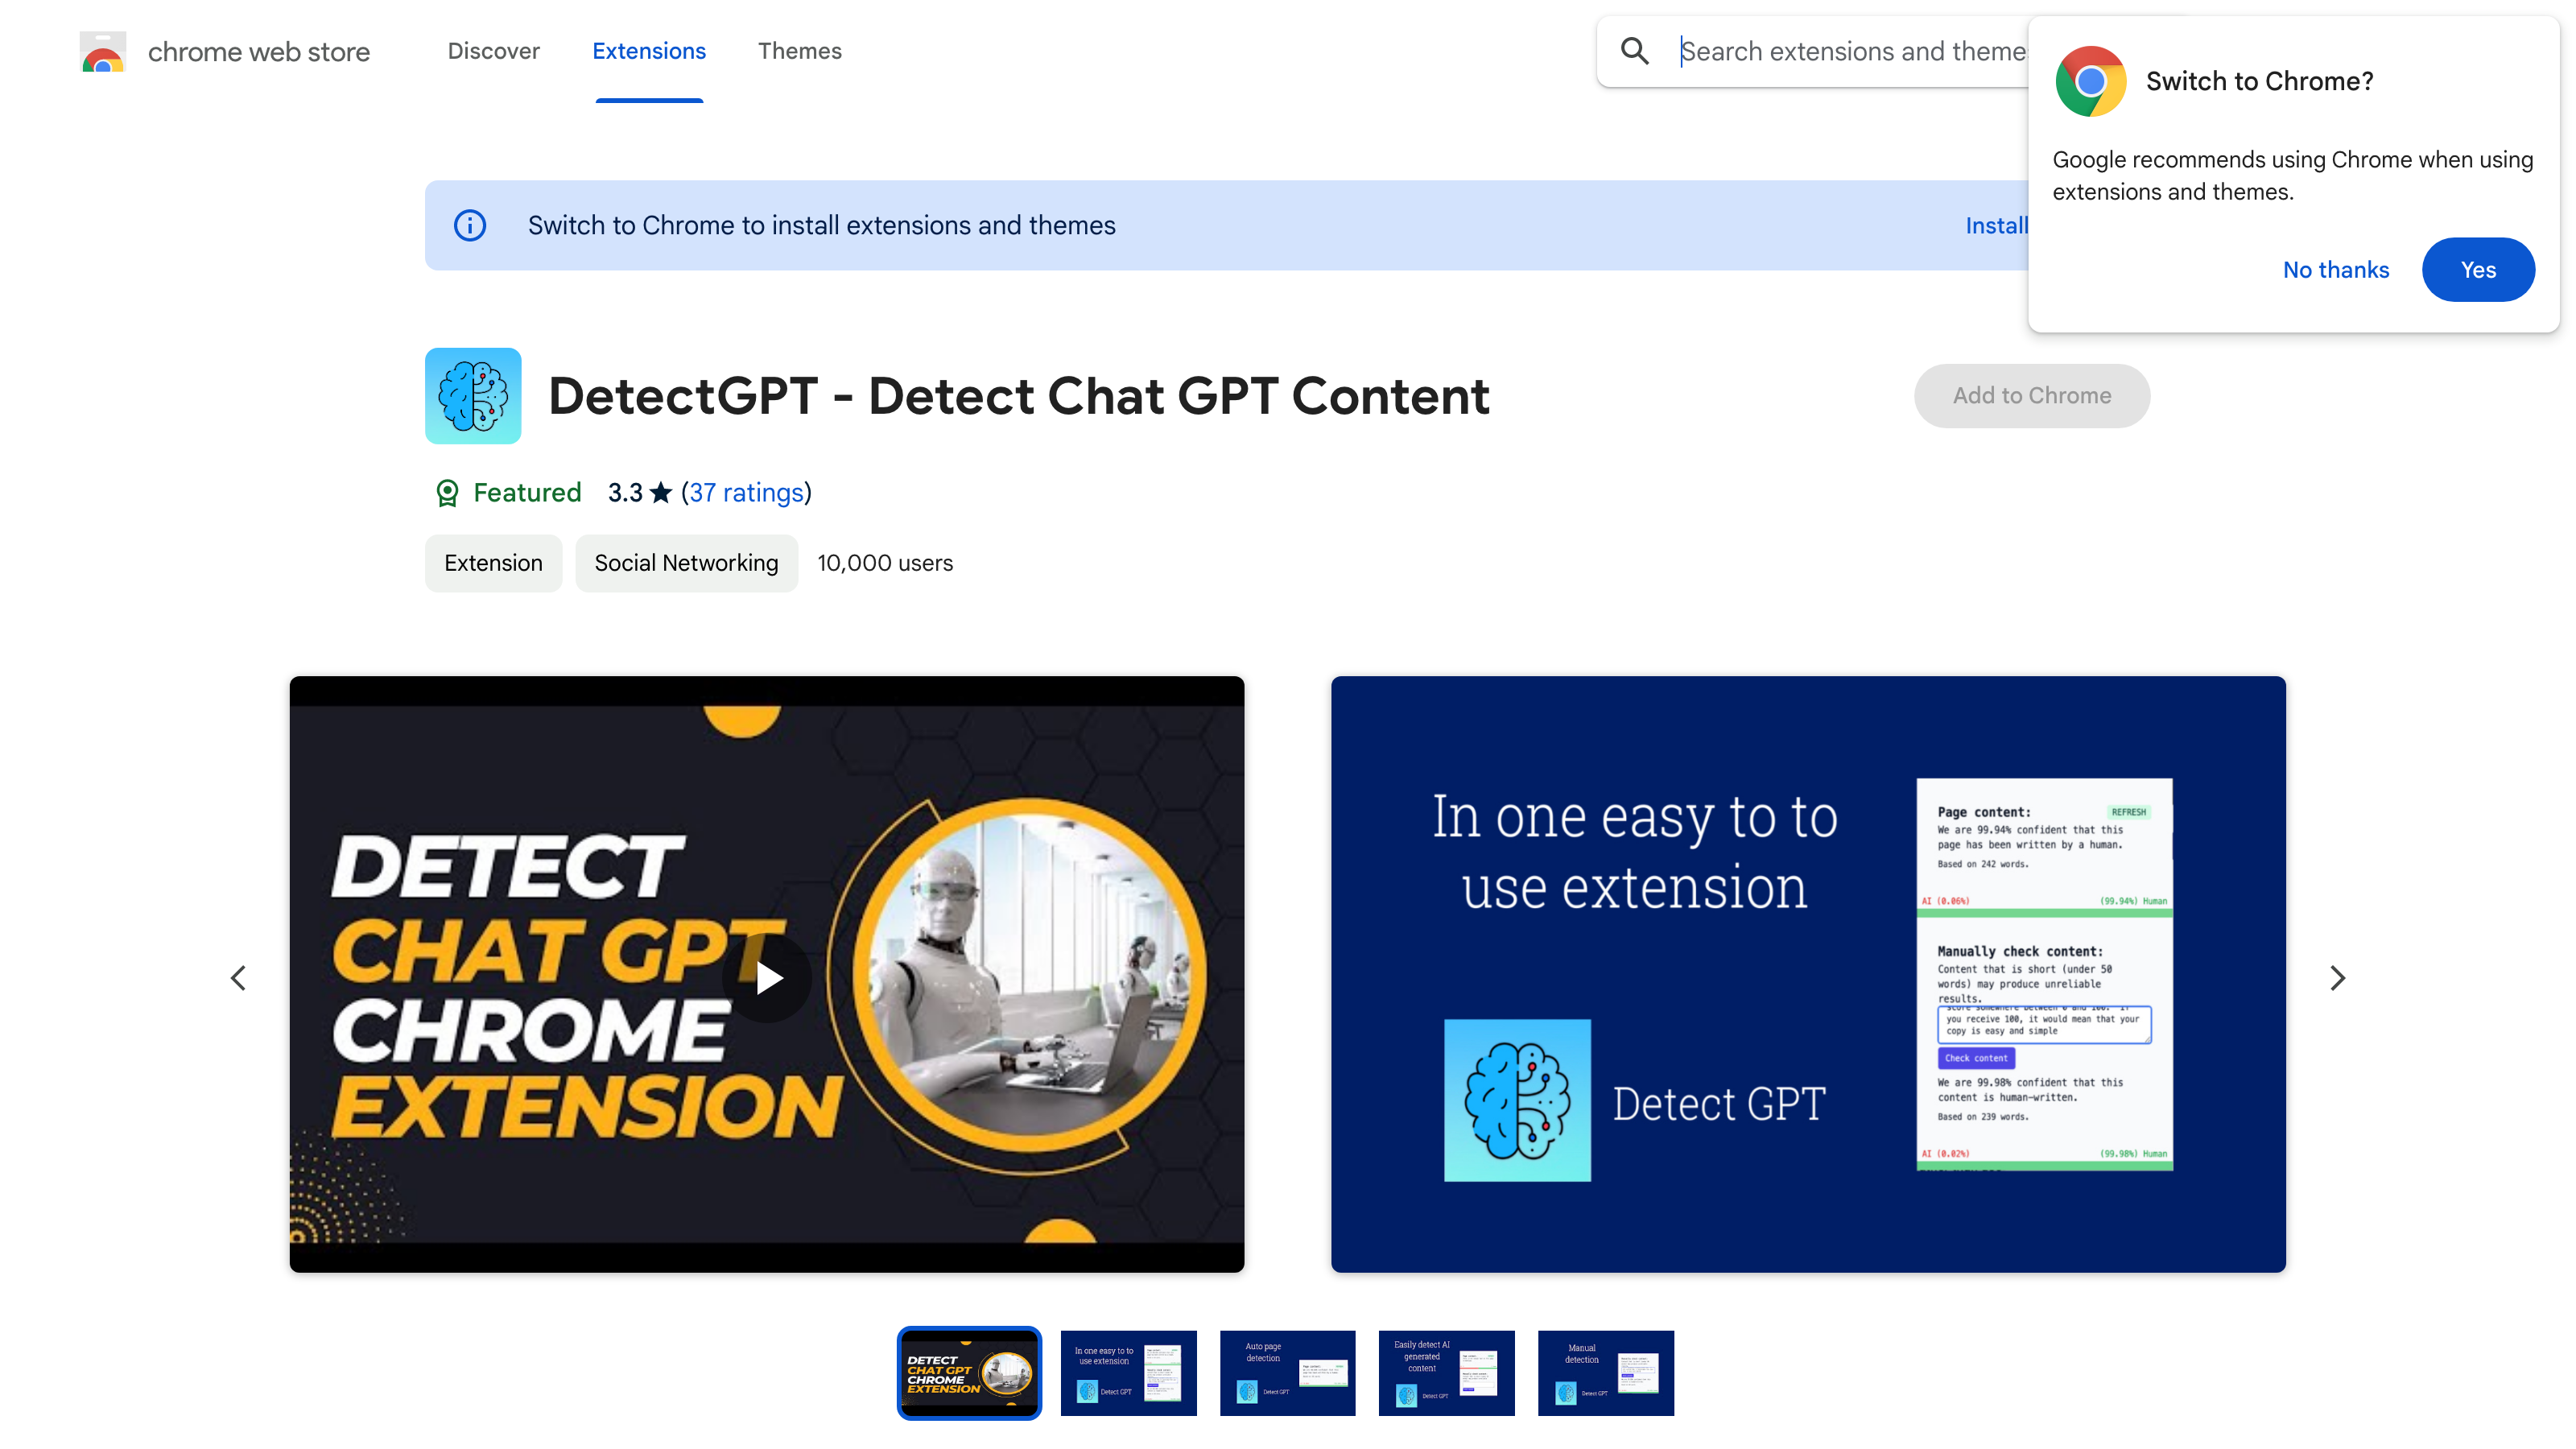
Task: Select the Themes tab
Action: 799,50
